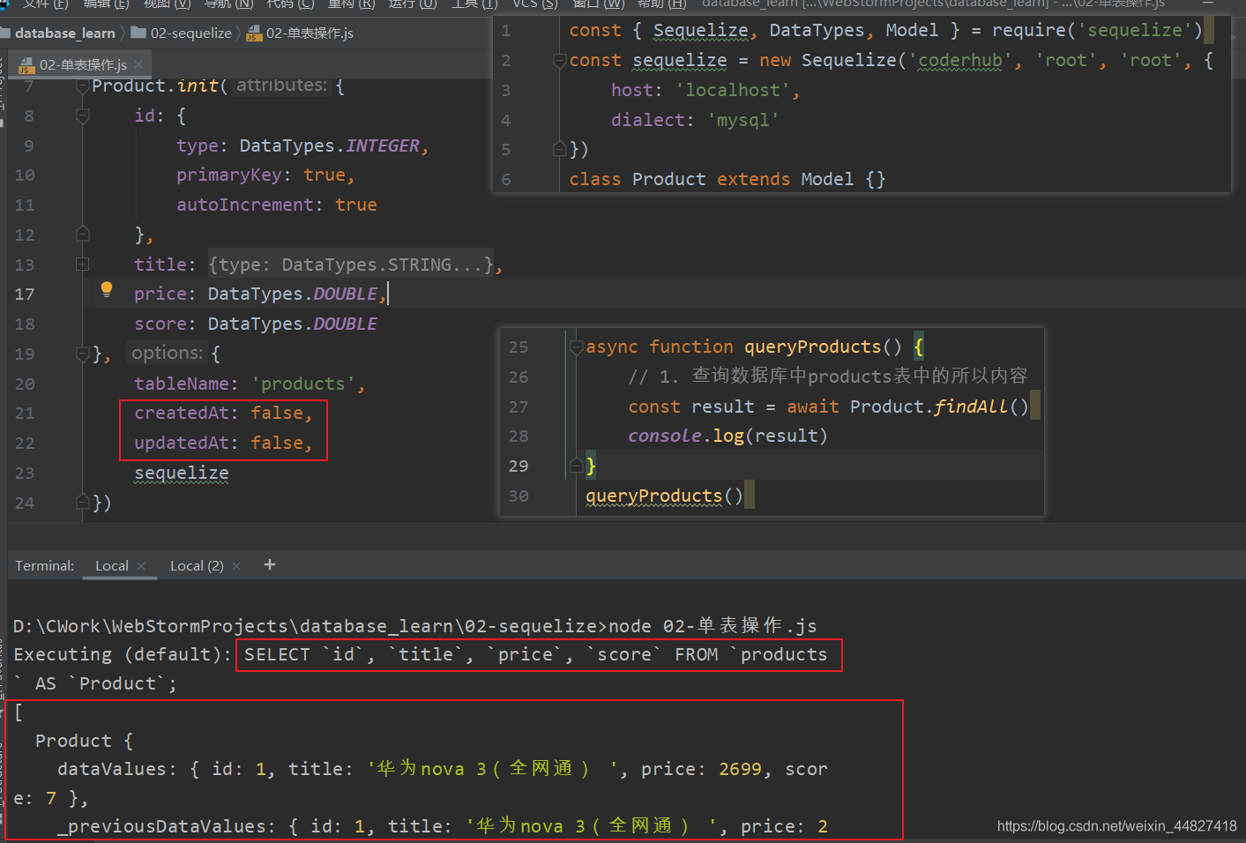This screenshot has width=1246, height=843.
Task: Click the 'attributes:' parameter hint
Action: [x=282, y=85]
